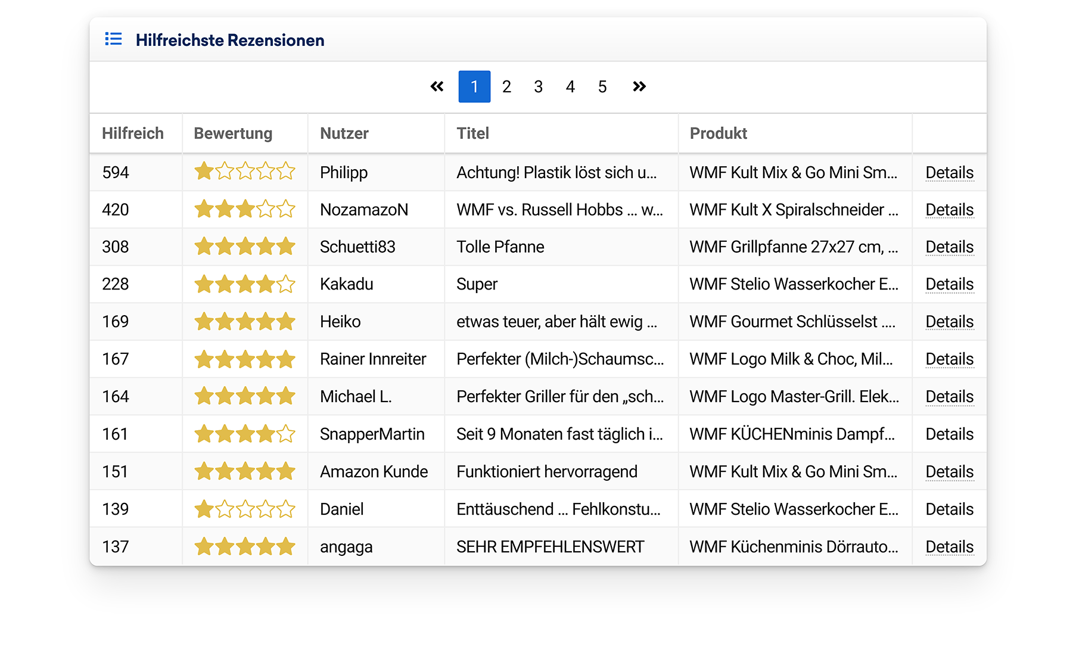Screen dimensions: 1076x653
Task: Click the Bewertung column header
Action: [233, 133]
